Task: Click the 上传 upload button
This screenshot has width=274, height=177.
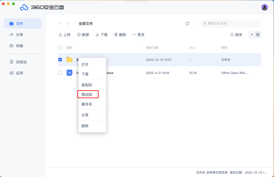Action: [x=64, y=35]
